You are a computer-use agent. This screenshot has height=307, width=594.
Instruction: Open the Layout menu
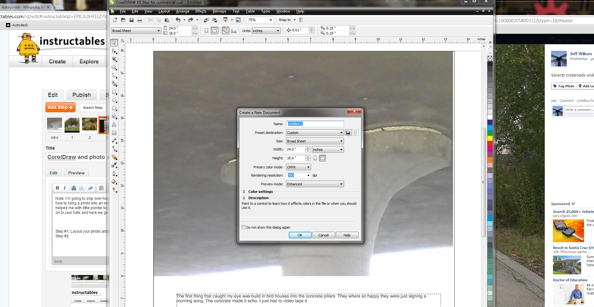coord(164,11)
